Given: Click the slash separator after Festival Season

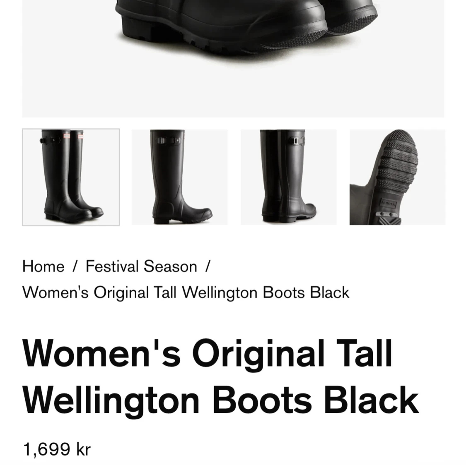Looking at the screenshot, I should click(x=208, y=266).
